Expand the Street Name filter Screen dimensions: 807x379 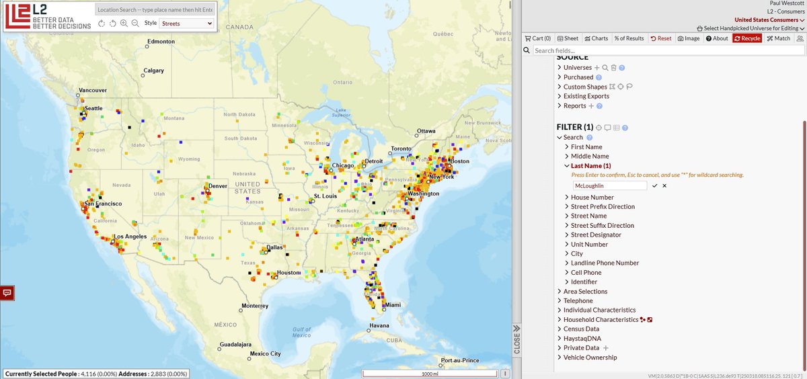pos(567,216)
